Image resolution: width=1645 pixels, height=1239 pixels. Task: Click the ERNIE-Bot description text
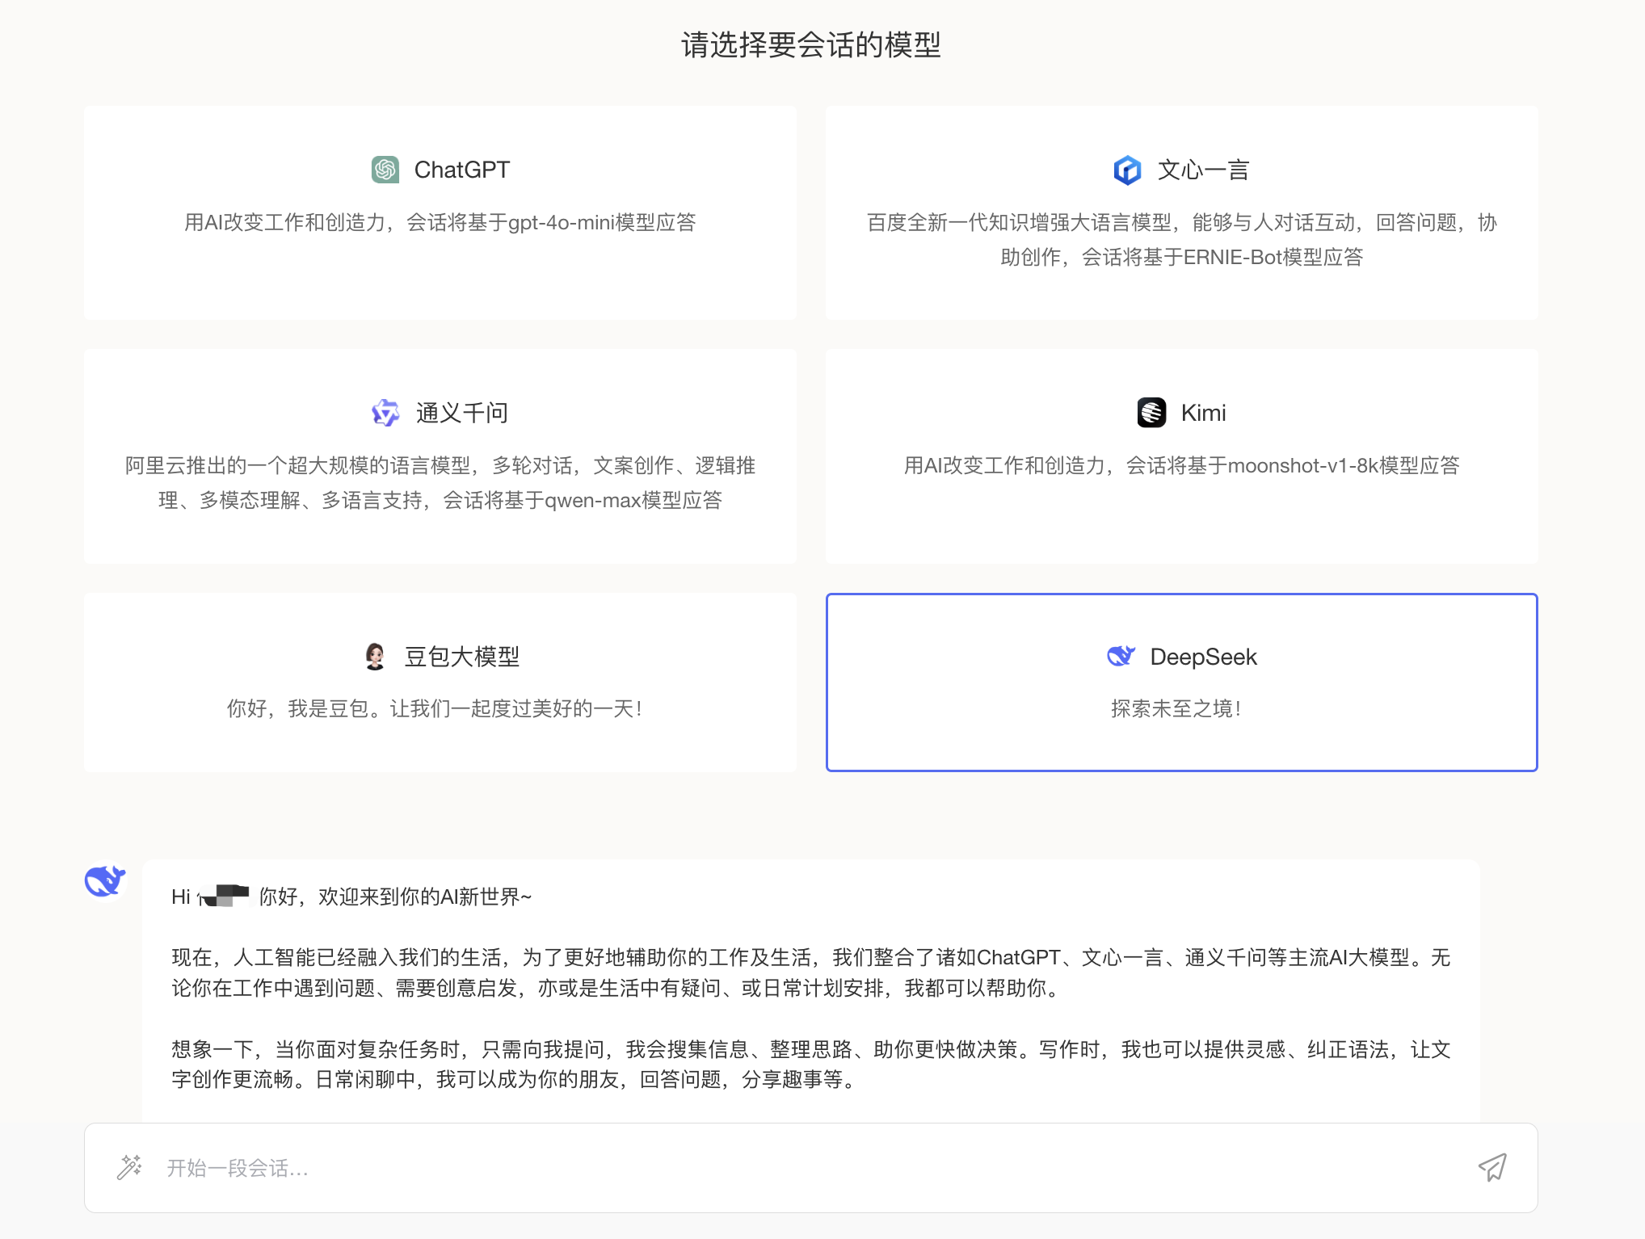[1182, 239]
